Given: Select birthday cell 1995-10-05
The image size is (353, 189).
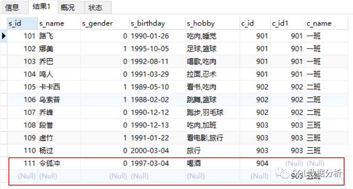Looking at the screenshot, I should point(157,49).
